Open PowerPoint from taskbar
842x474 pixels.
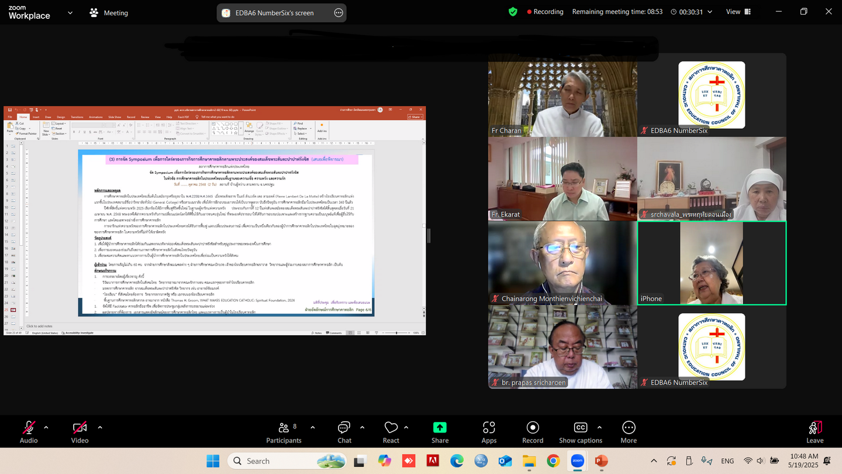601,461
